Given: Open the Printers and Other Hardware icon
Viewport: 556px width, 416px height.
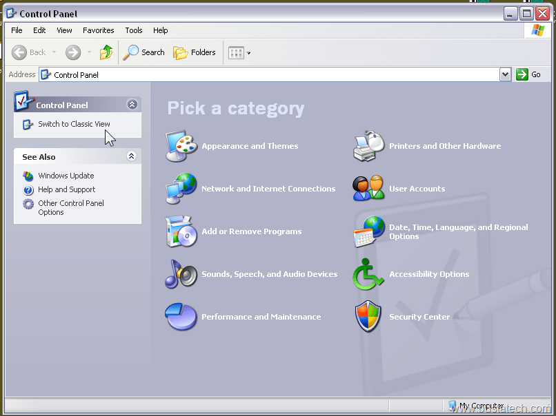Looking at the screenshot, I should (x=369, y=146).
